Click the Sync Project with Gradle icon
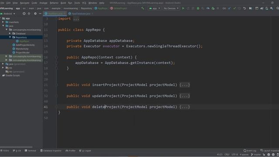The image size is (279, 157). [262, 8]
